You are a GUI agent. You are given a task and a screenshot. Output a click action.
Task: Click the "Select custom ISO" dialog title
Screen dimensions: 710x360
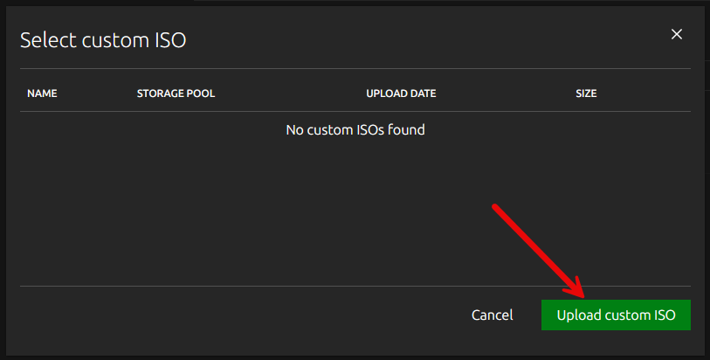click(x=103, y=39)
